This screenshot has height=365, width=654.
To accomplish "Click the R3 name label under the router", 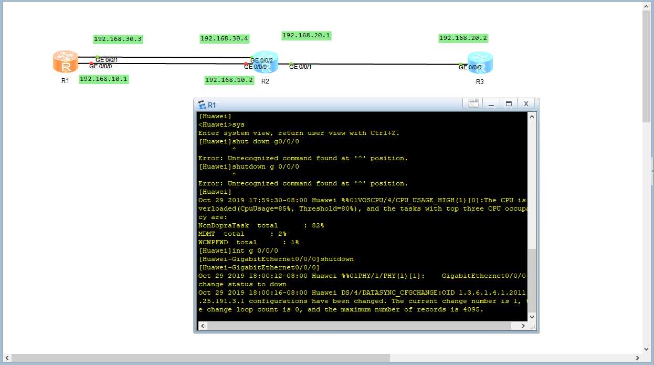I will pyautogui.click(x=480, y=82).
